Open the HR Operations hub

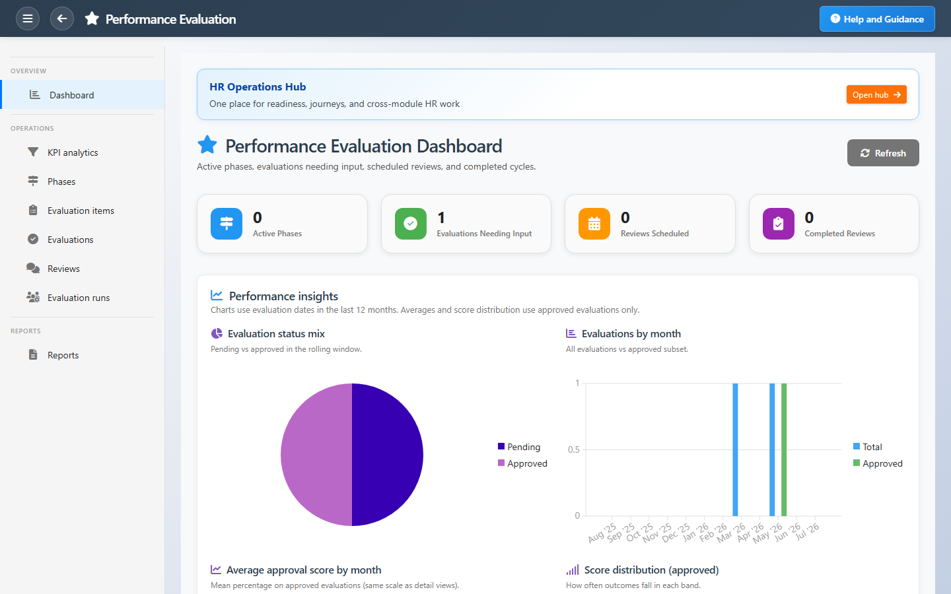tap(876, 94)
